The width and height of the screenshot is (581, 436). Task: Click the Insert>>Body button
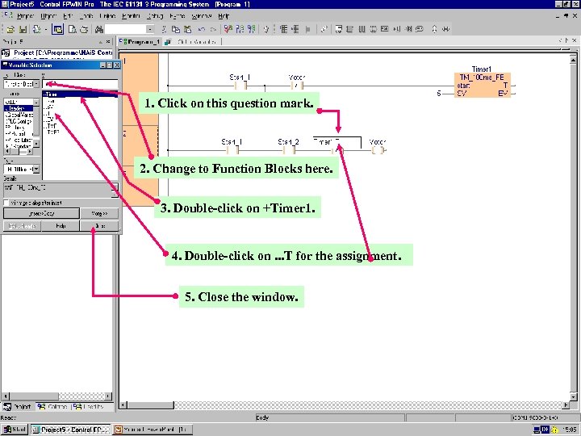click(41, 213)
